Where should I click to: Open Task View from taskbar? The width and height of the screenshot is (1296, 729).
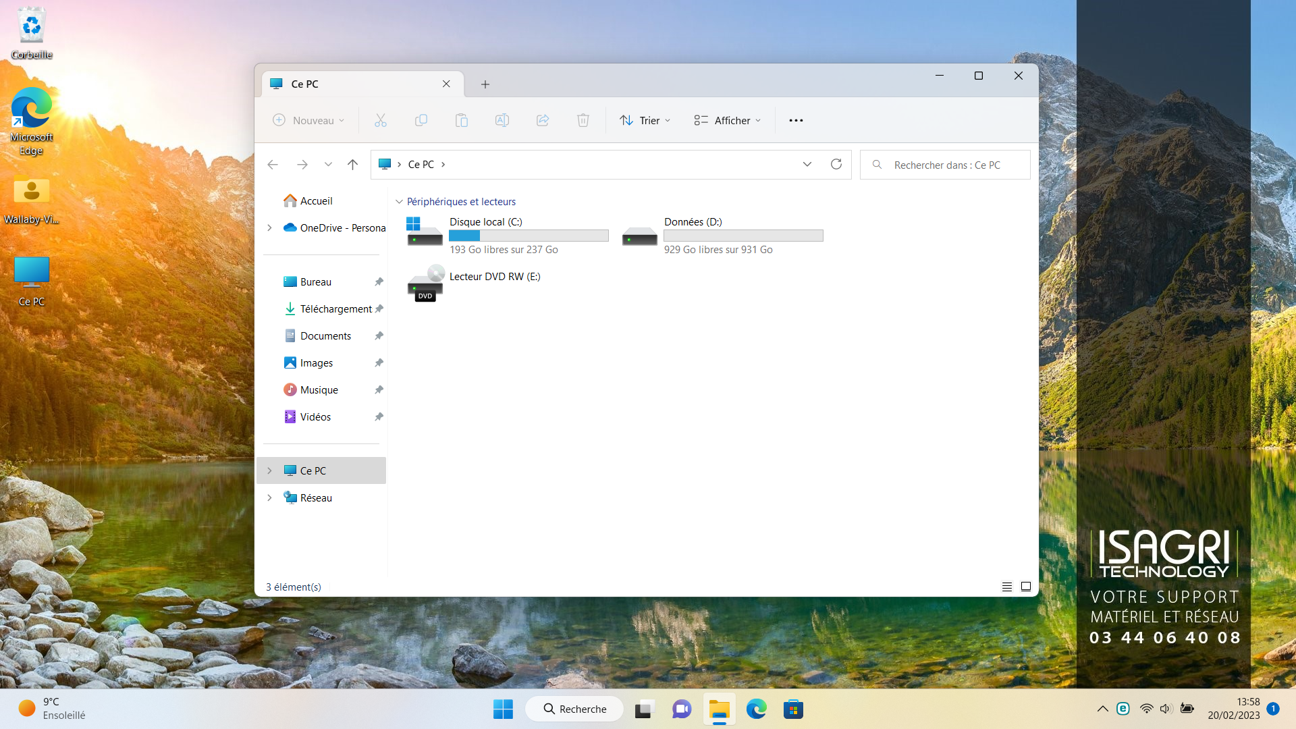644,709
